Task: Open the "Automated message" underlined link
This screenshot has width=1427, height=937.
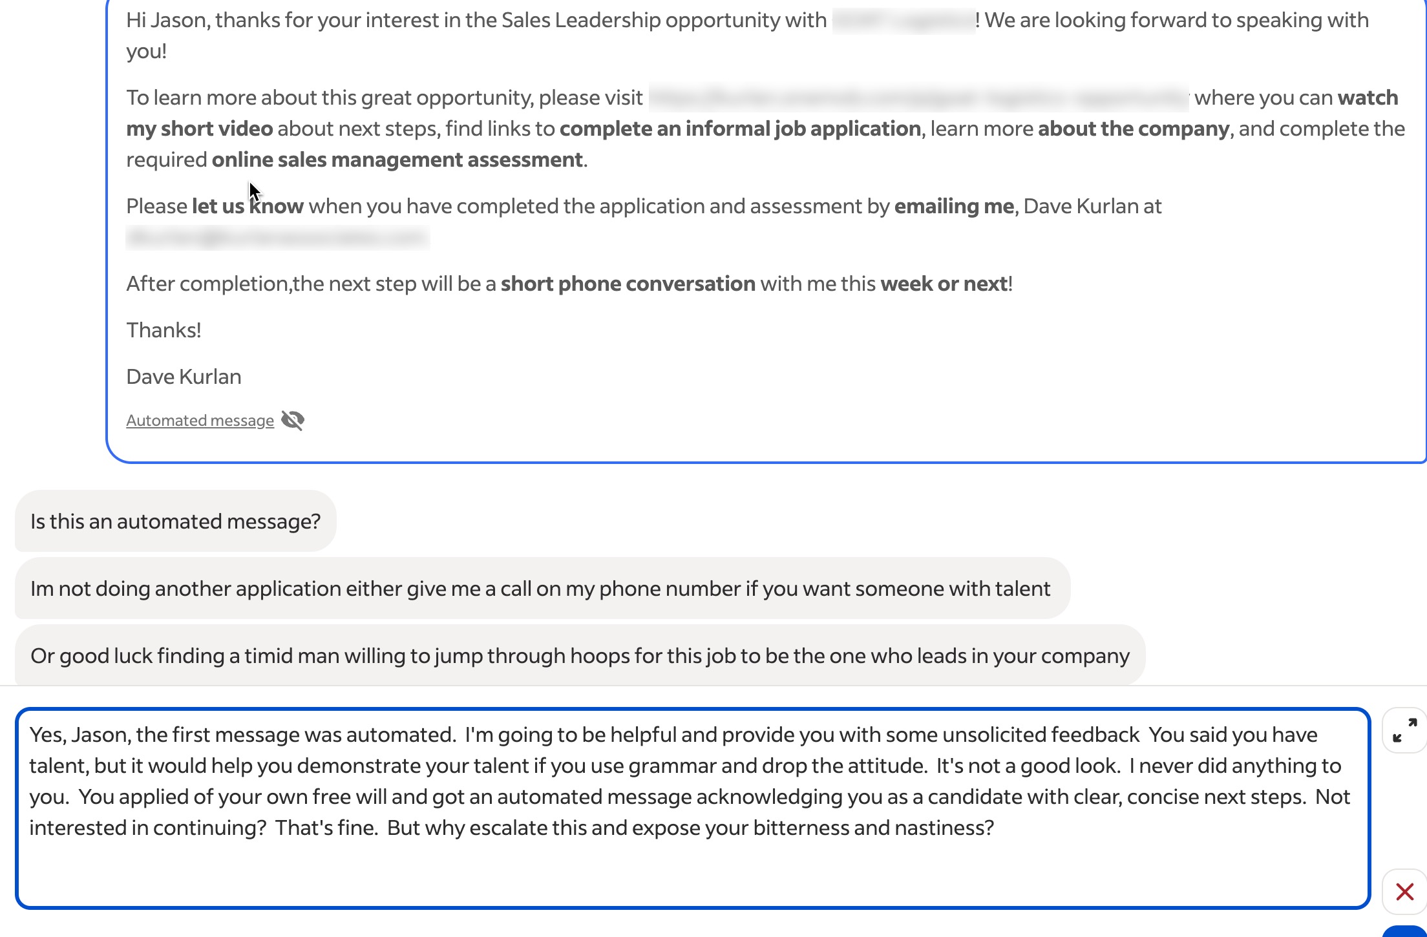Action: pyautogui.click(x=200, y=421)
